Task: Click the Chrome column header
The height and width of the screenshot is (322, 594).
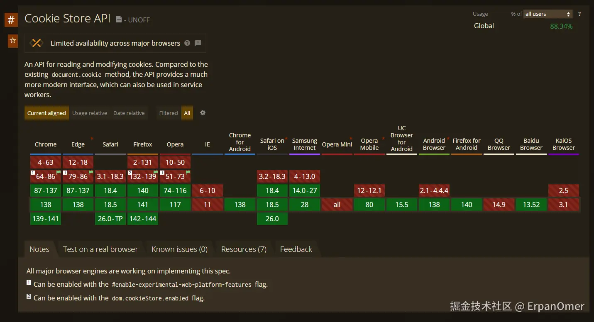Action: coord(46,144)
